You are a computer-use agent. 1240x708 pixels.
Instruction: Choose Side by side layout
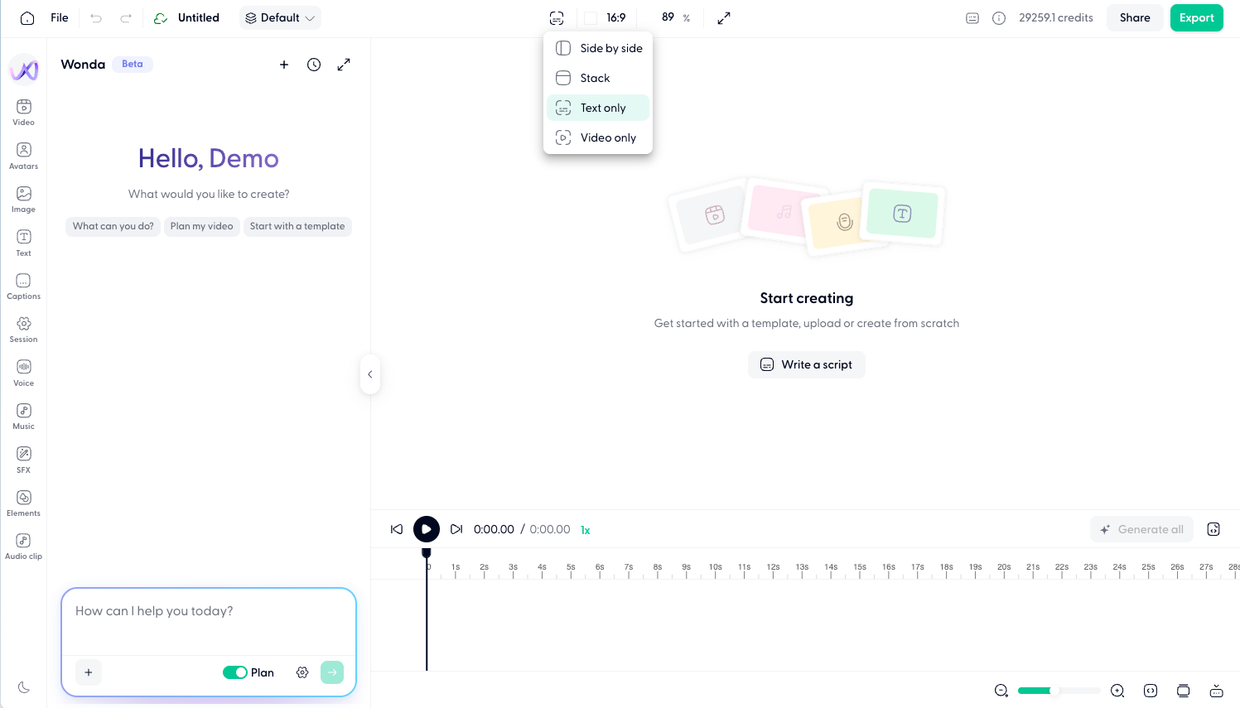pyautogui.click(x=598, y=48)
